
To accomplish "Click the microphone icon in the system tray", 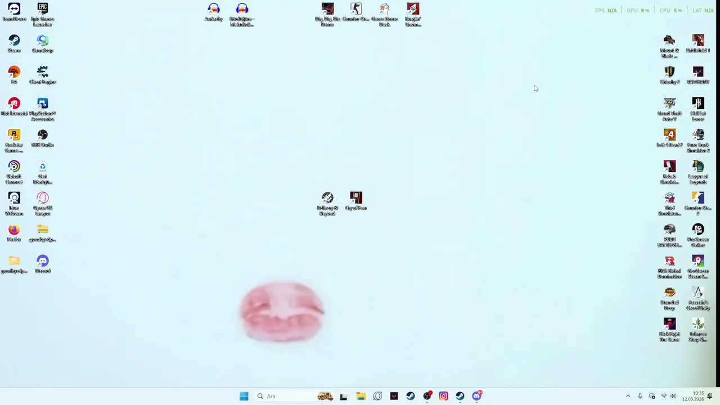I will coord(640,396).
